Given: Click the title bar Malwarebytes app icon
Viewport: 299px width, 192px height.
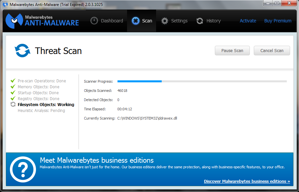Looking at the screenshot, I should click(x=5, y=4).
